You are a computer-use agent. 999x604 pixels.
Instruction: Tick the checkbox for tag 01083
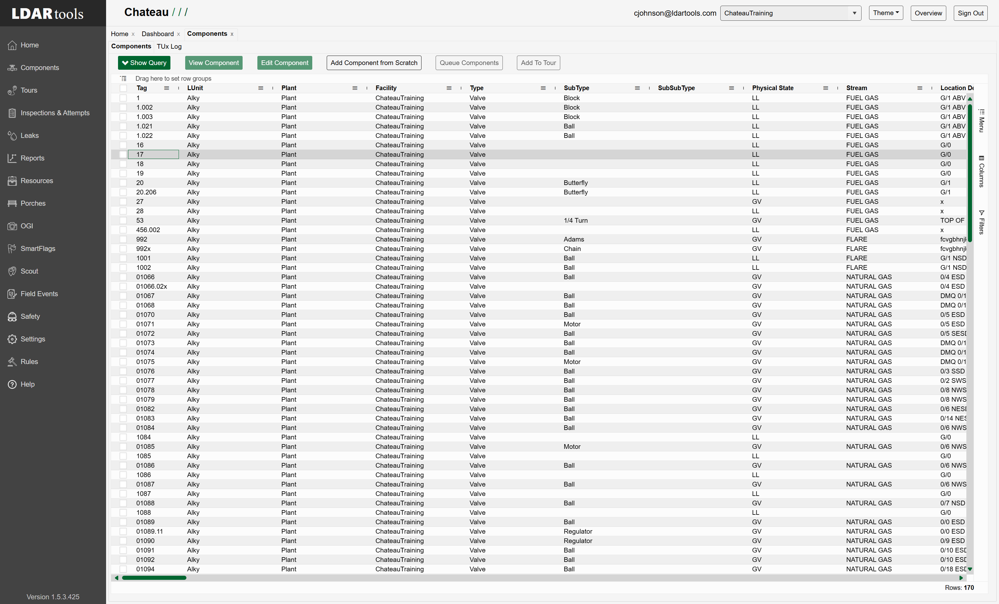point(123,418)
